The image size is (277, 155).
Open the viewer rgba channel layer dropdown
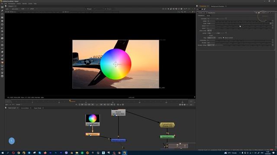pyautogui.click(x=8, y=9)
